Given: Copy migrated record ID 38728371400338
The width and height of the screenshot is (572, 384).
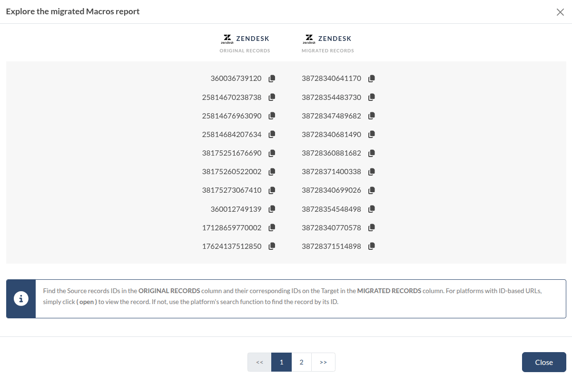Looking at the screenshot, I should [x=372, y=172].
